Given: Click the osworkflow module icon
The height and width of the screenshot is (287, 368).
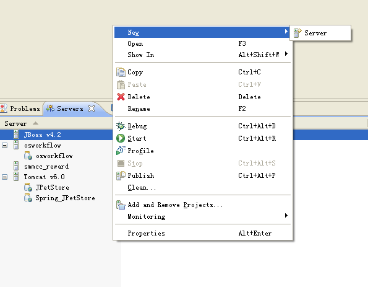Looking at the screenshot, I should click(x=28, y=156).
